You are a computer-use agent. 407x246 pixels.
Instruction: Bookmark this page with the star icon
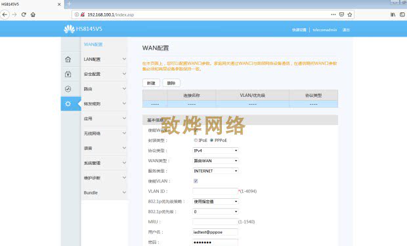point(350,14)
